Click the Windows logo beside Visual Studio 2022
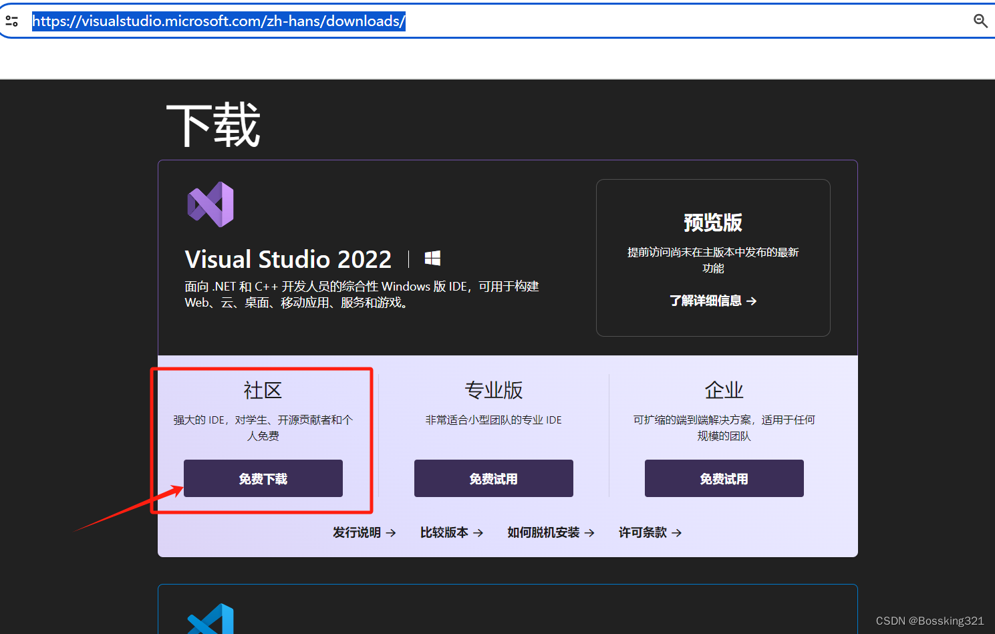 click(432, 259)
